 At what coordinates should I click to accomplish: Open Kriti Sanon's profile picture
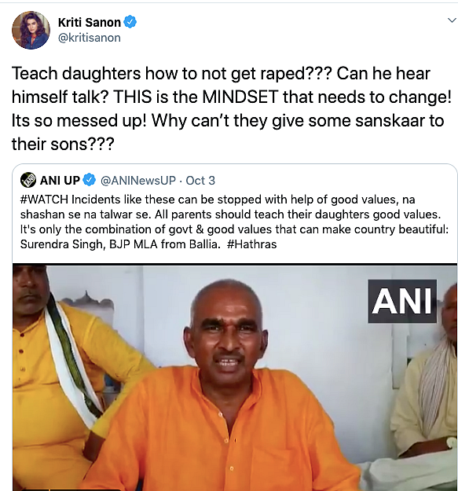click(x=31, y=30)
